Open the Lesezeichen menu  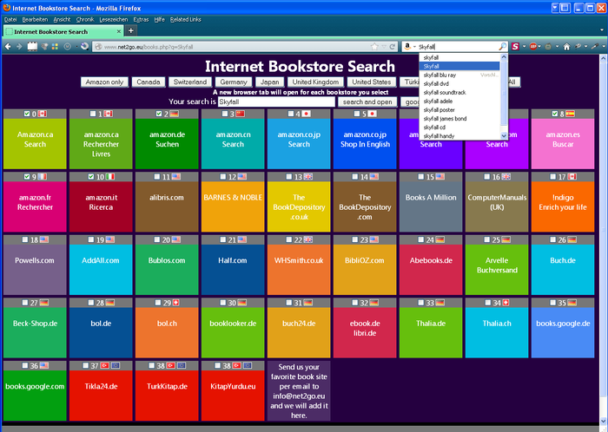point(113,19)
